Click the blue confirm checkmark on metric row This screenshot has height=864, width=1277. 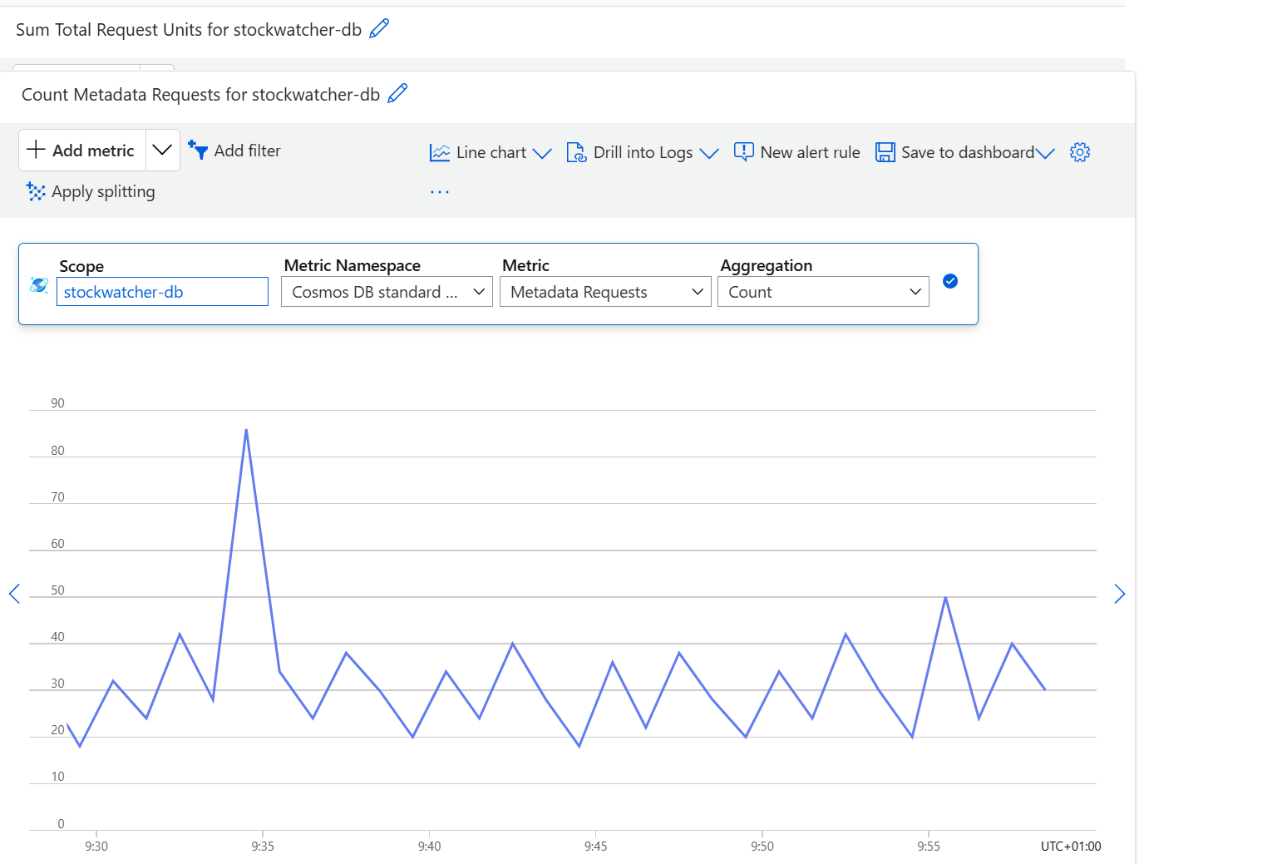click(950, 281)
